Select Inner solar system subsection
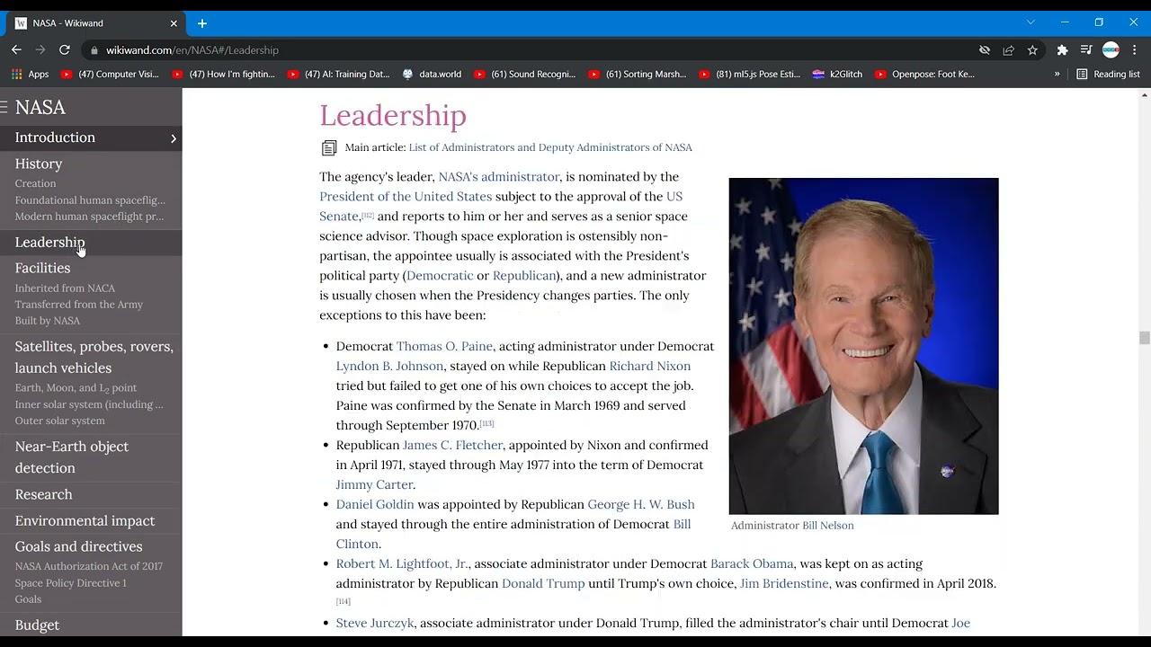The height and width of the screenshot is (647, 1151). (x=89, y=404)
